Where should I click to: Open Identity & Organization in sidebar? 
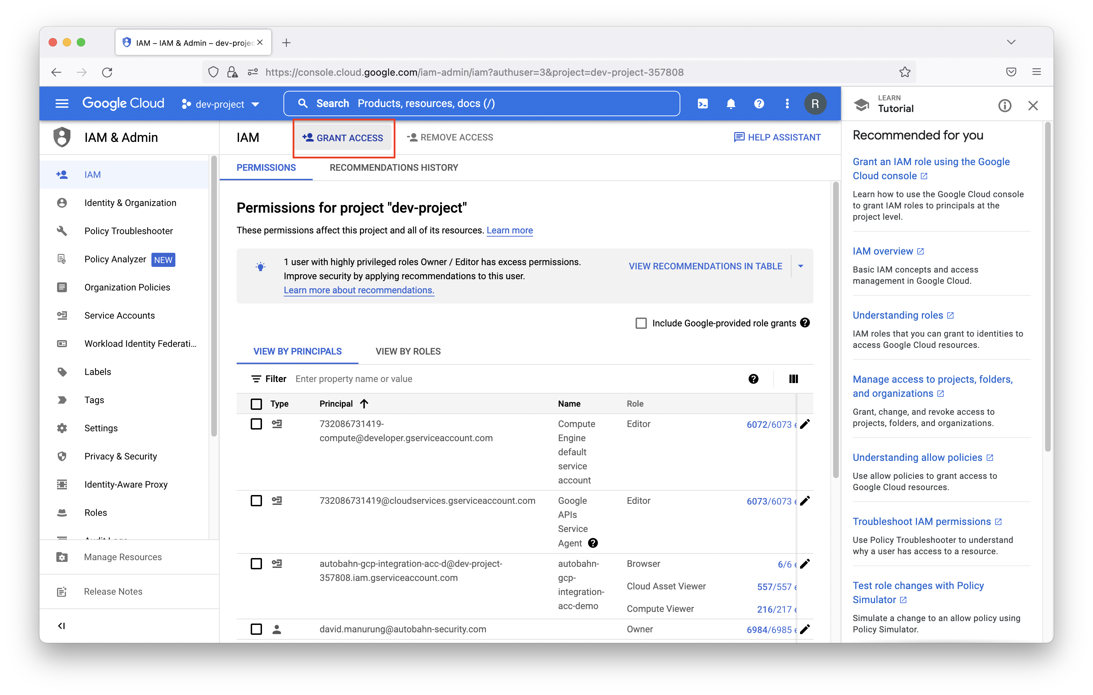[x=125, y=203]
